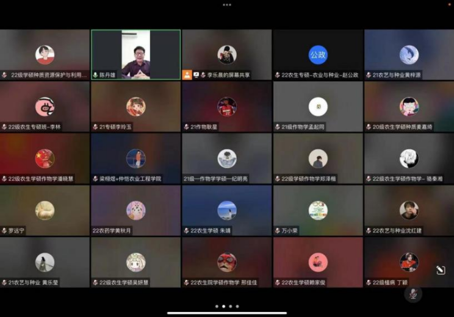Click the muted mic icon beside 万小荣
The width and height of the screenshot is (454, 317).
click(278, 231)
